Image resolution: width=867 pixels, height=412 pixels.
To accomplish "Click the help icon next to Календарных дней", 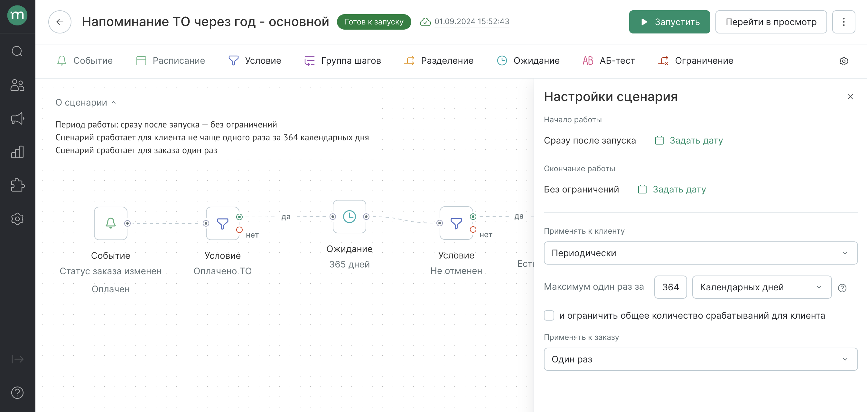I will tap(842, 288).
